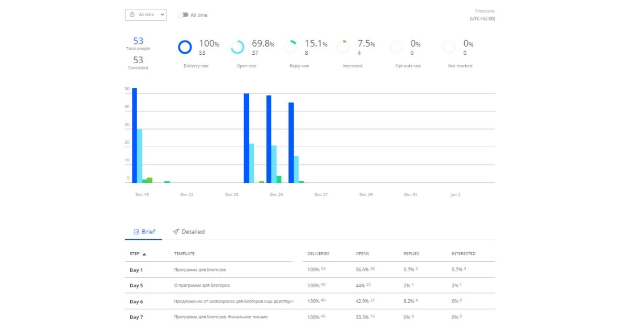This screenshot has width=628, height=329.
Task: Open the 'О программе для блогеров' template
Action: click(202, 286)
